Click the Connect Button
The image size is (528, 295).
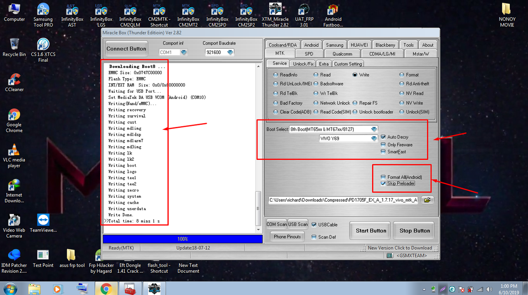(x=126, y=49)
